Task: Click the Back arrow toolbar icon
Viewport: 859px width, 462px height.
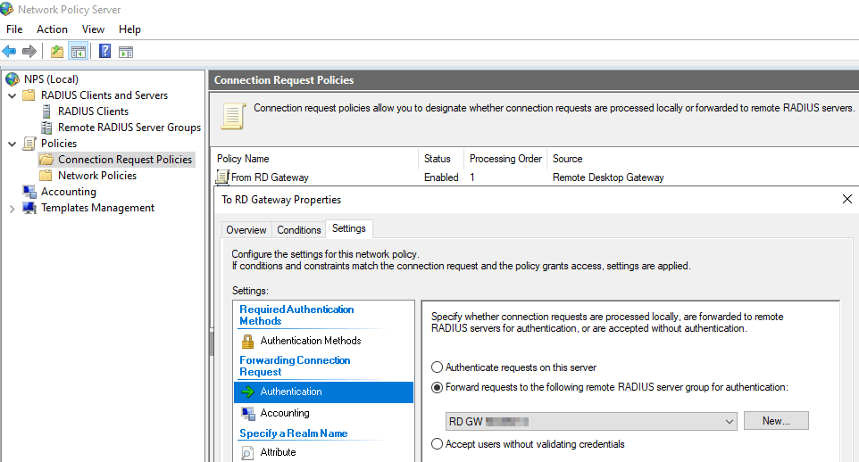Action: (x=10, y=52)
